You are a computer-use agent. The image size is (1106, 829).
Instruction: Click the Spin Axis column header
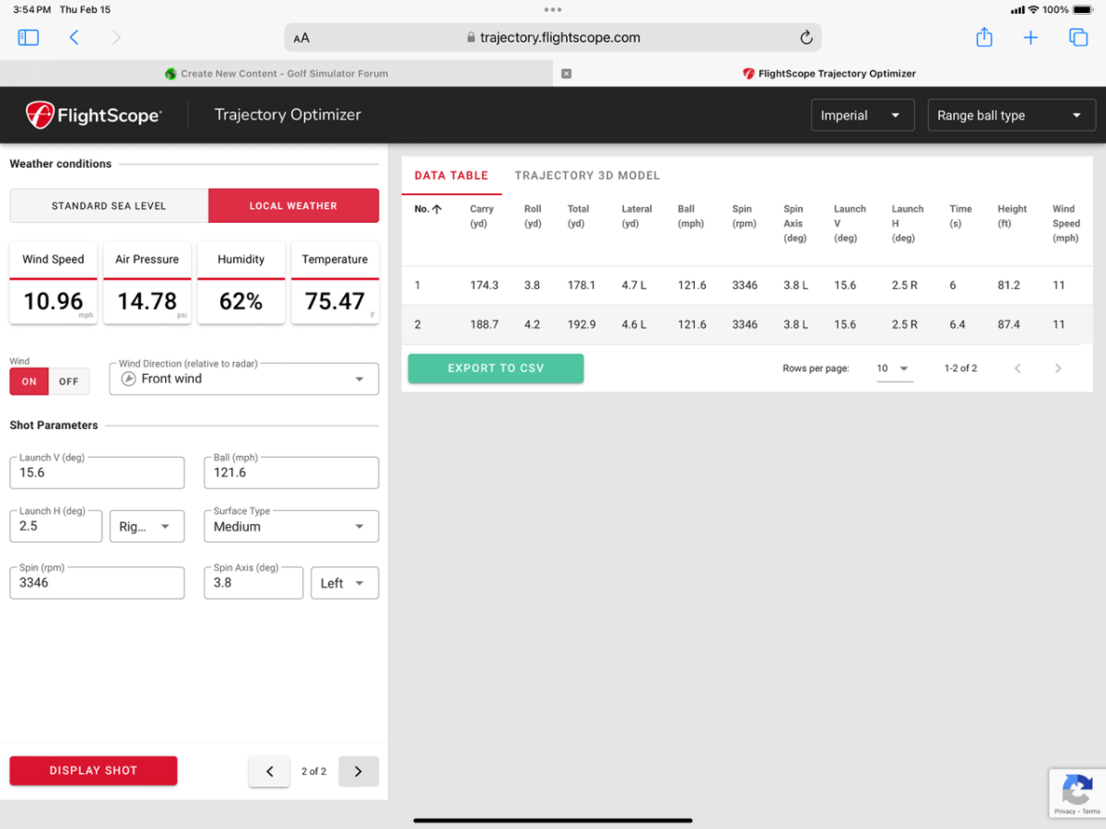pyautogui.click(x=794, y=224)
